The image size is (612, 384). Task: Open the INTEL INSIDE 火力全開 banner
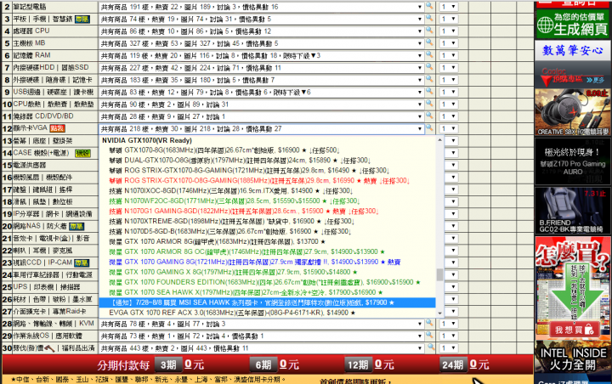click(572, 358)
